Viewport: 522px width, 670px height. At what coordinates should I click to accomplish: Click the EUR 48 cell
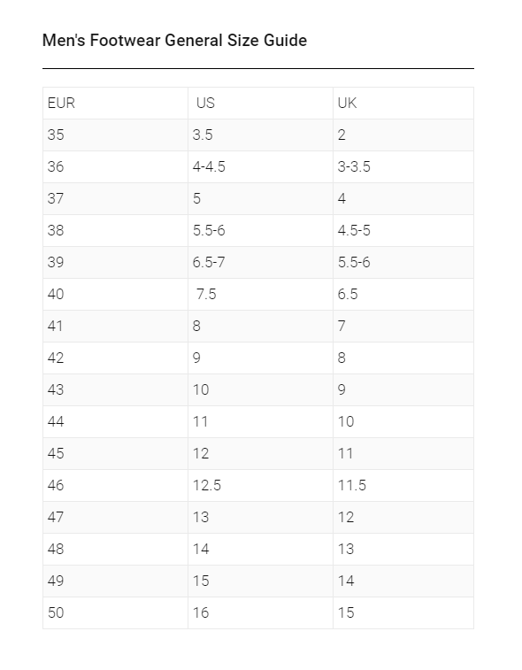(x=115, y=549)
